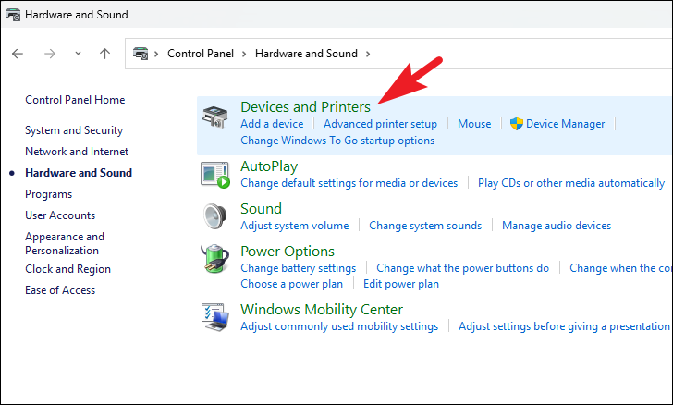Change default settings for media or devices
673x405 pixels.
tap(349, 183)
